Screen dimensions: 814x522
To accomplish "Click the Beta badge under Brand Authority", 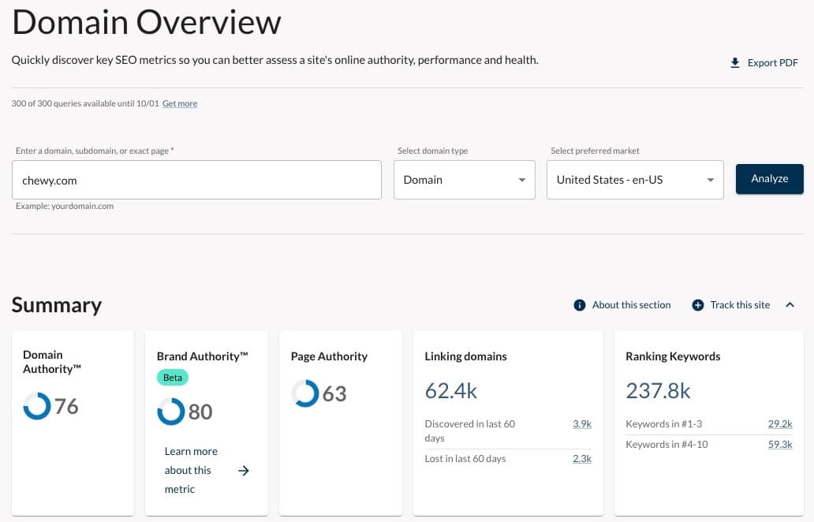I will pyautogui.click(x=173, y=377).
